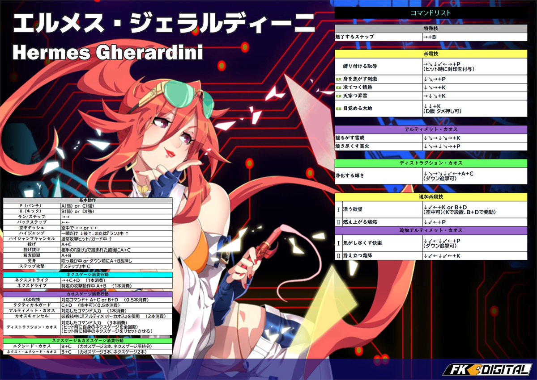
Task: Click the ↓↙←↓↙←+K command cell
Action: [474, 256]
